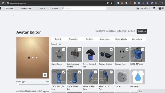Reload the page with browser refresh icon
The width and height of the screenshot is (165, 93).
(x=3, y=3)
